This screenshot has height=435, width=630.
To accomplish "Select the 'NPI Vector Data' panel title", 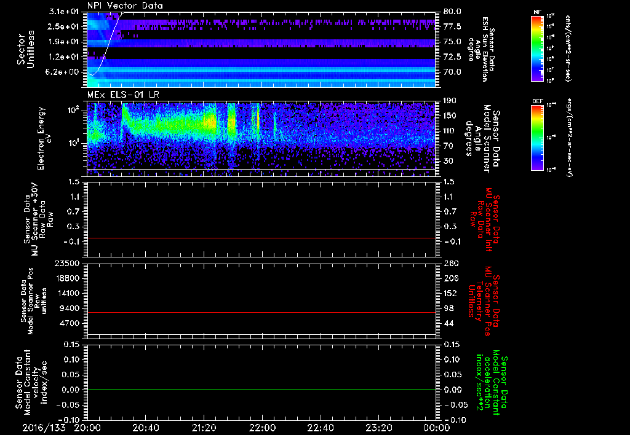I will (125, 6).
